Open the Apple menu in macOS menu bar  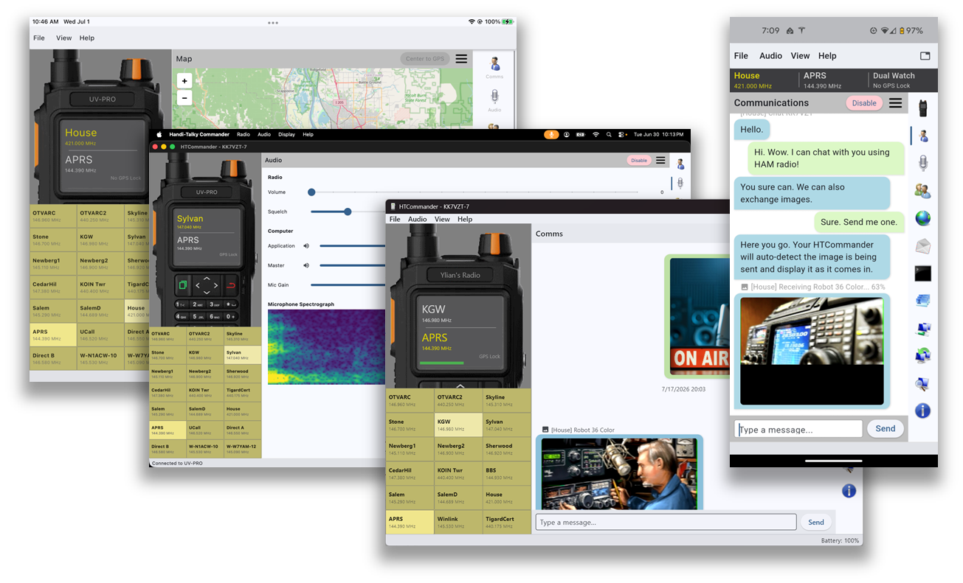[x=159, y=135]
